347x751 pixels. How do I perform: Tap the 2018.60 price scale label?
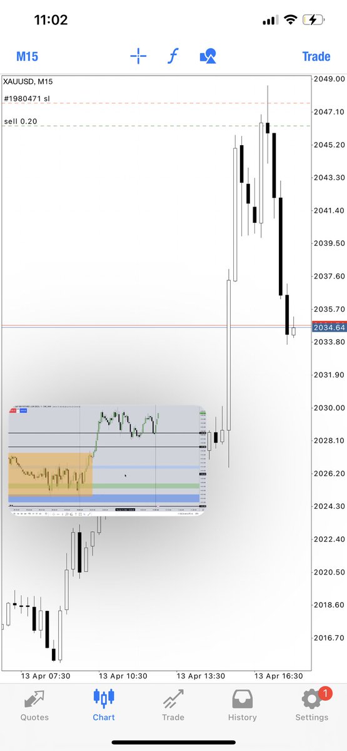click(x=331, y=605)
